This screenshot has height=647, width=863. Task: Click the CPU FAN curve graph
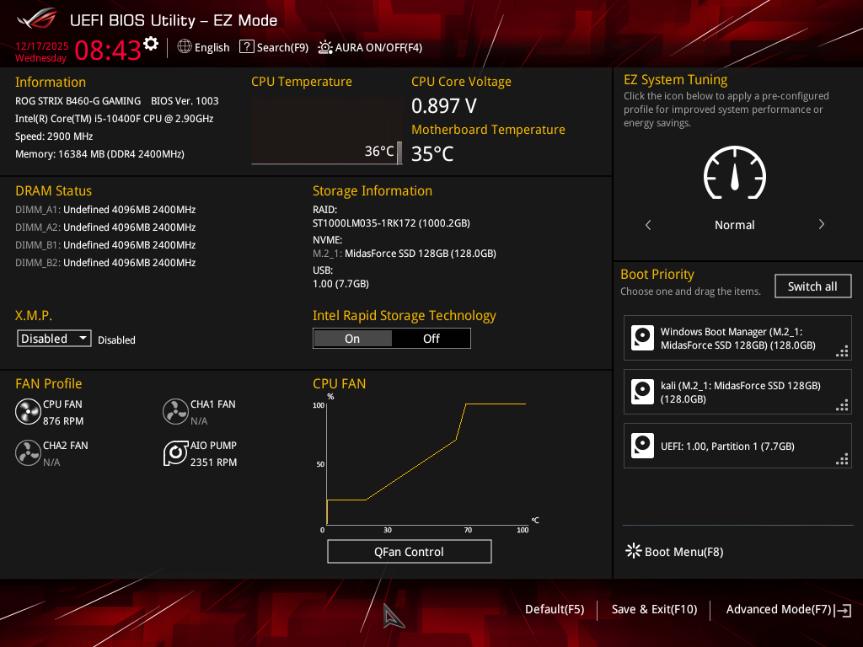(x=426, y=463)
